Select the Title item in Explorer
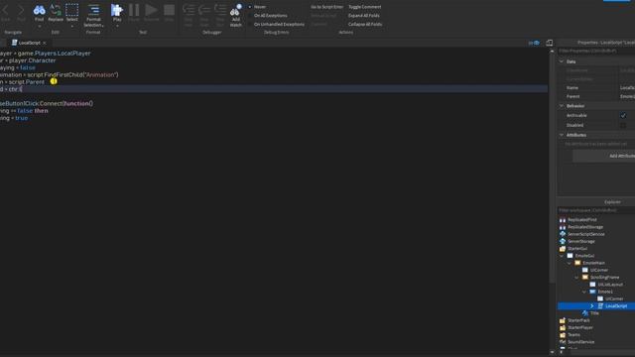635x357 pixels. [x=594, y=313]
